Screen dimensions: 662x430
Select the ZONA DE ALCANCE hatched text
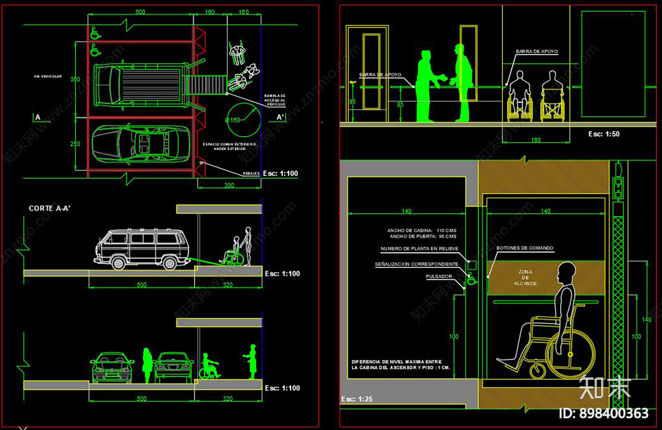pos(525,278)
